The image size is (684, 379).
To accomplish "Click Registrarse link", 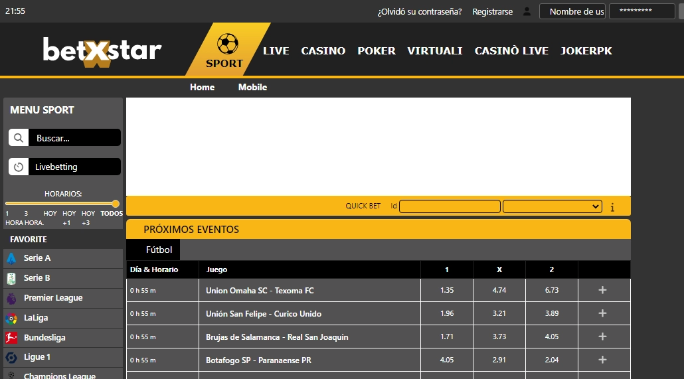I will tap(493, 12).
